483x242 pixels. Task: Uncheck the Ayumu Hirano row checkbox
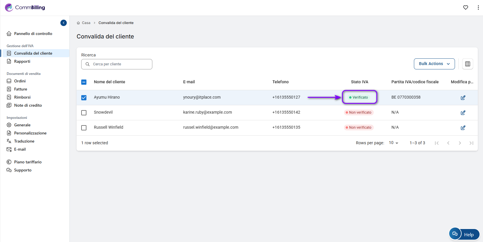point(84,98)
